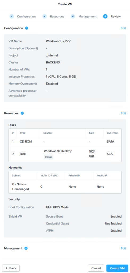Image resolution: width=130 pixels, height=273 pixels.
Task: Select the CD-ROM disk row
Action: click(x=65, y=142)
